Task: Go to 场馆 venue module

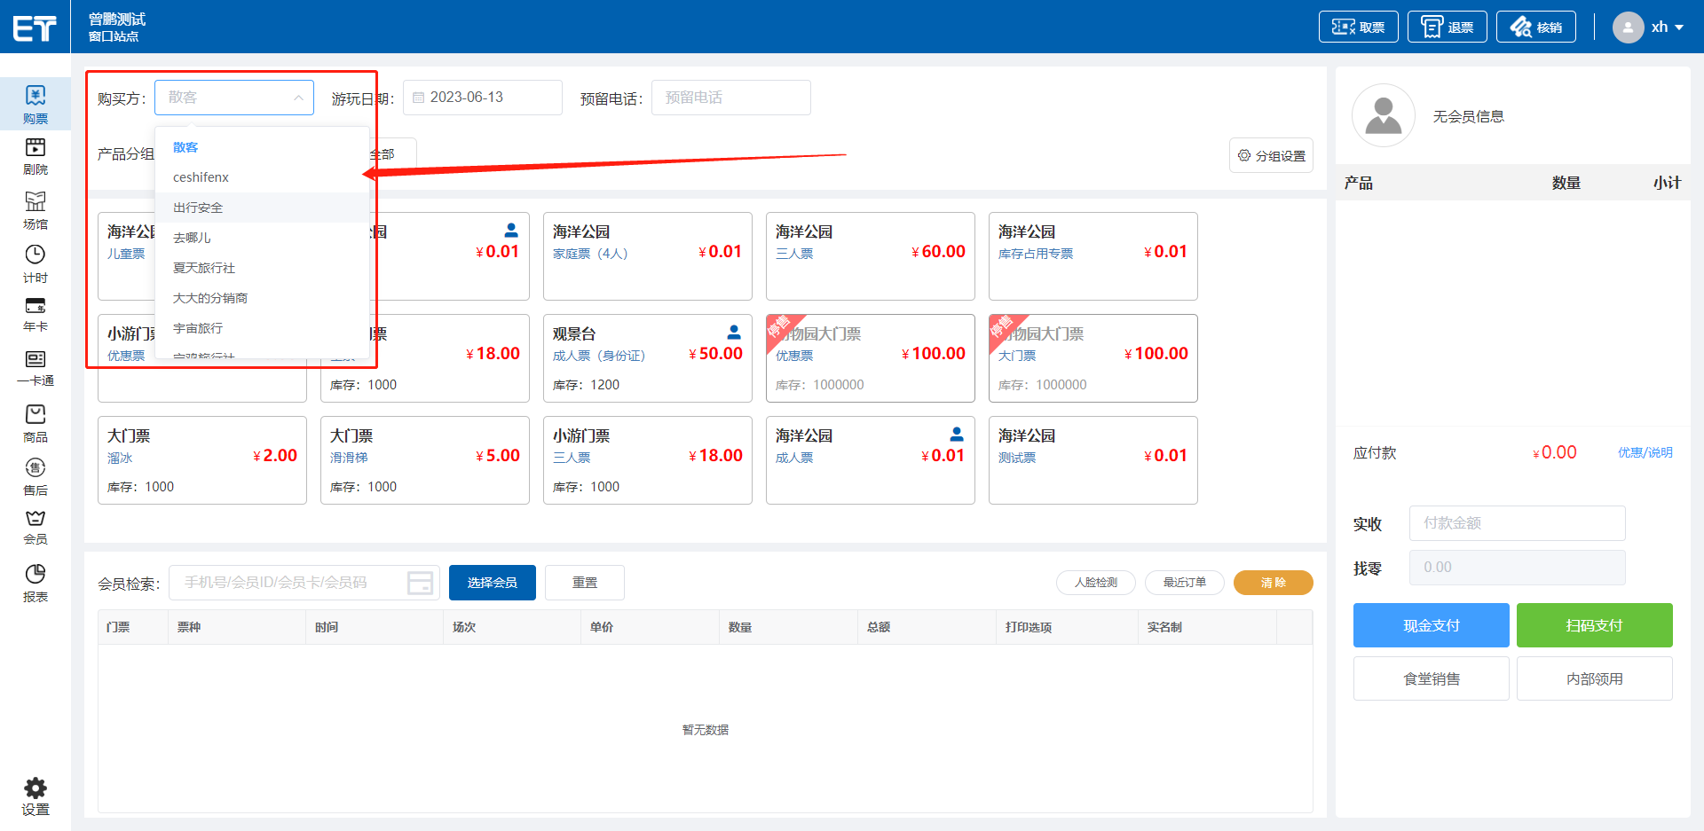Action: [x=35, y=210]
